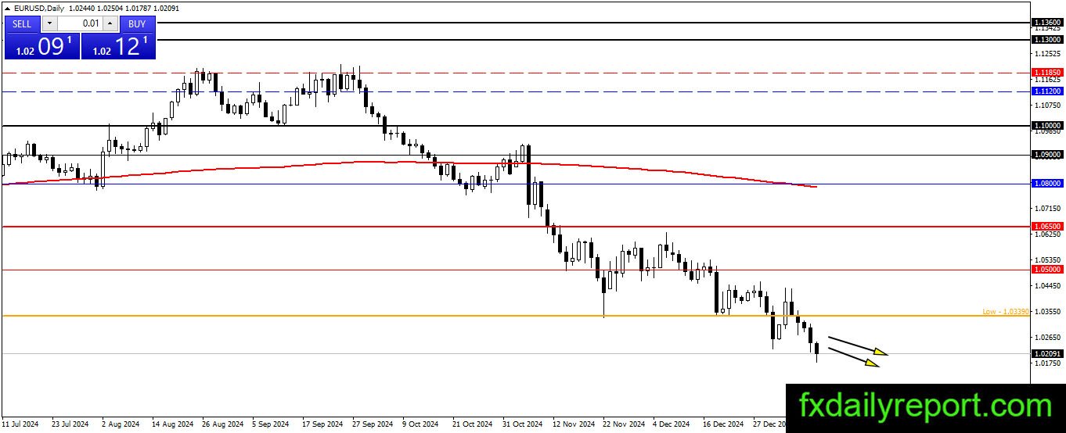Select the red 1.05000 level label
1066x433 pixels.
(1047, 269)
